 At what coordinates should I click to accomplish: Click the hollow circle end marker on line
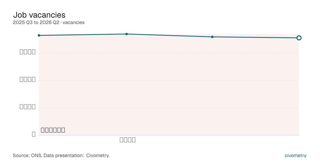pyautogui.click(x=299, y=38)
